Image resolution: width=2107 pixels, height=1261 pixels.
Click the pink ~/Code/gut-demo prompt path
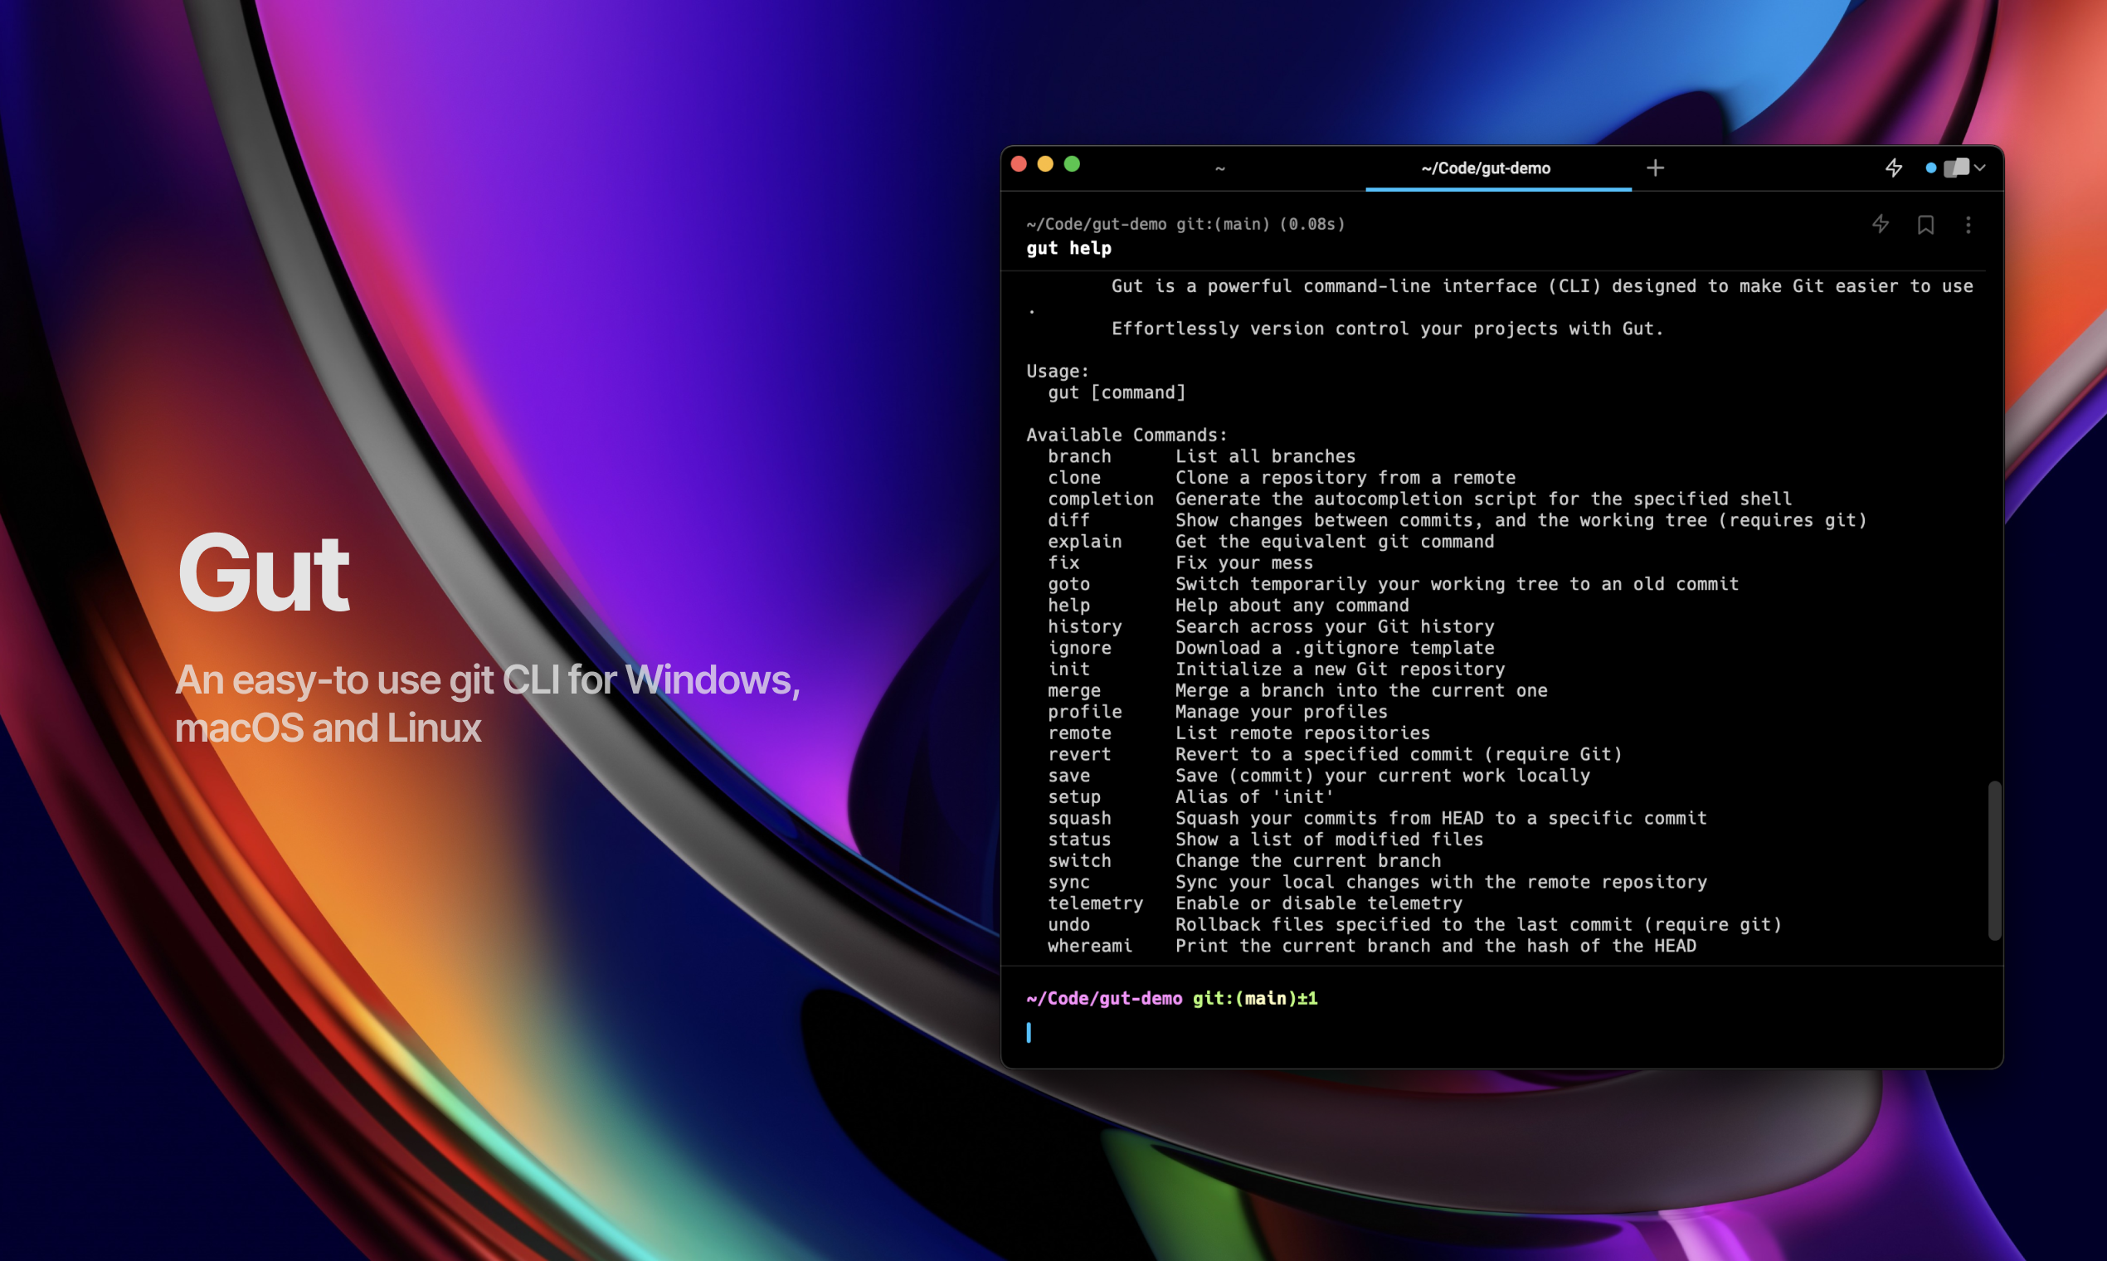pyautogui.click(x=1103, y=999)
